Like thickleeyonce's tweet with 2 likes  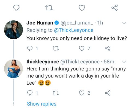[82, 93]
